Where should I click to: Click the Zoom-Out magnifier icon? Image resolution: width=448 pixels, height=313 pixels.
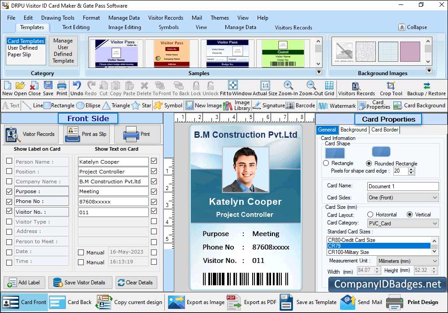click(x=311, y=85)
